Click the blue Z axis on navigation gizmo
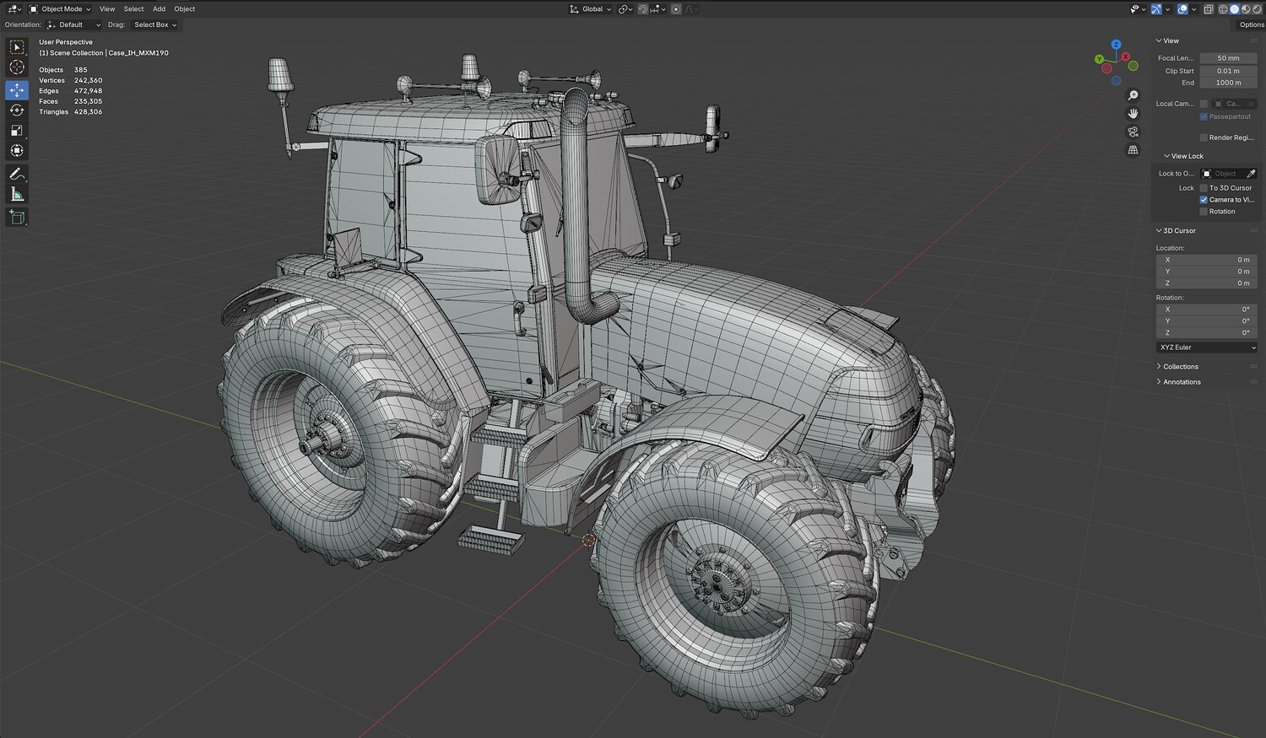 pyautogui.click(x=1116, y=44)
